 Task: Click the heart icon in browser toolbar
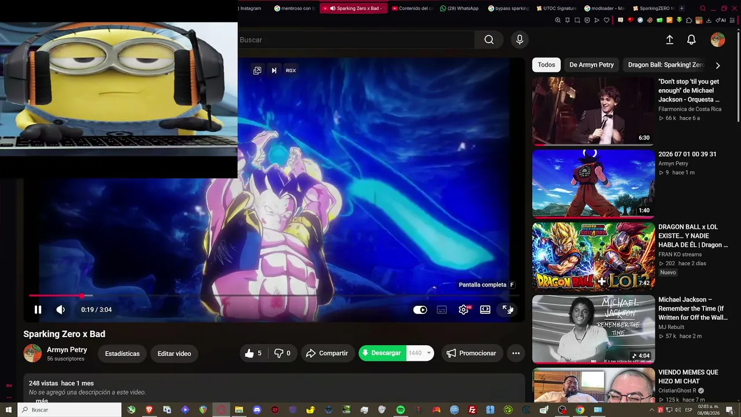pos(607,20)
